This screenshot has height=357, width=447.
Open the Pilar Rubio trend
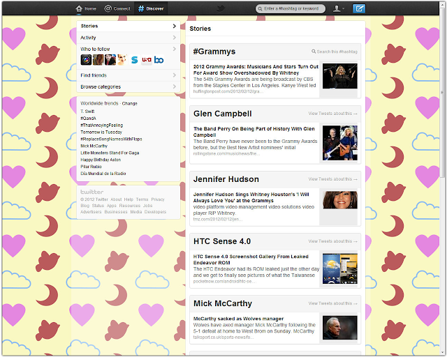(x=91, y=167)
